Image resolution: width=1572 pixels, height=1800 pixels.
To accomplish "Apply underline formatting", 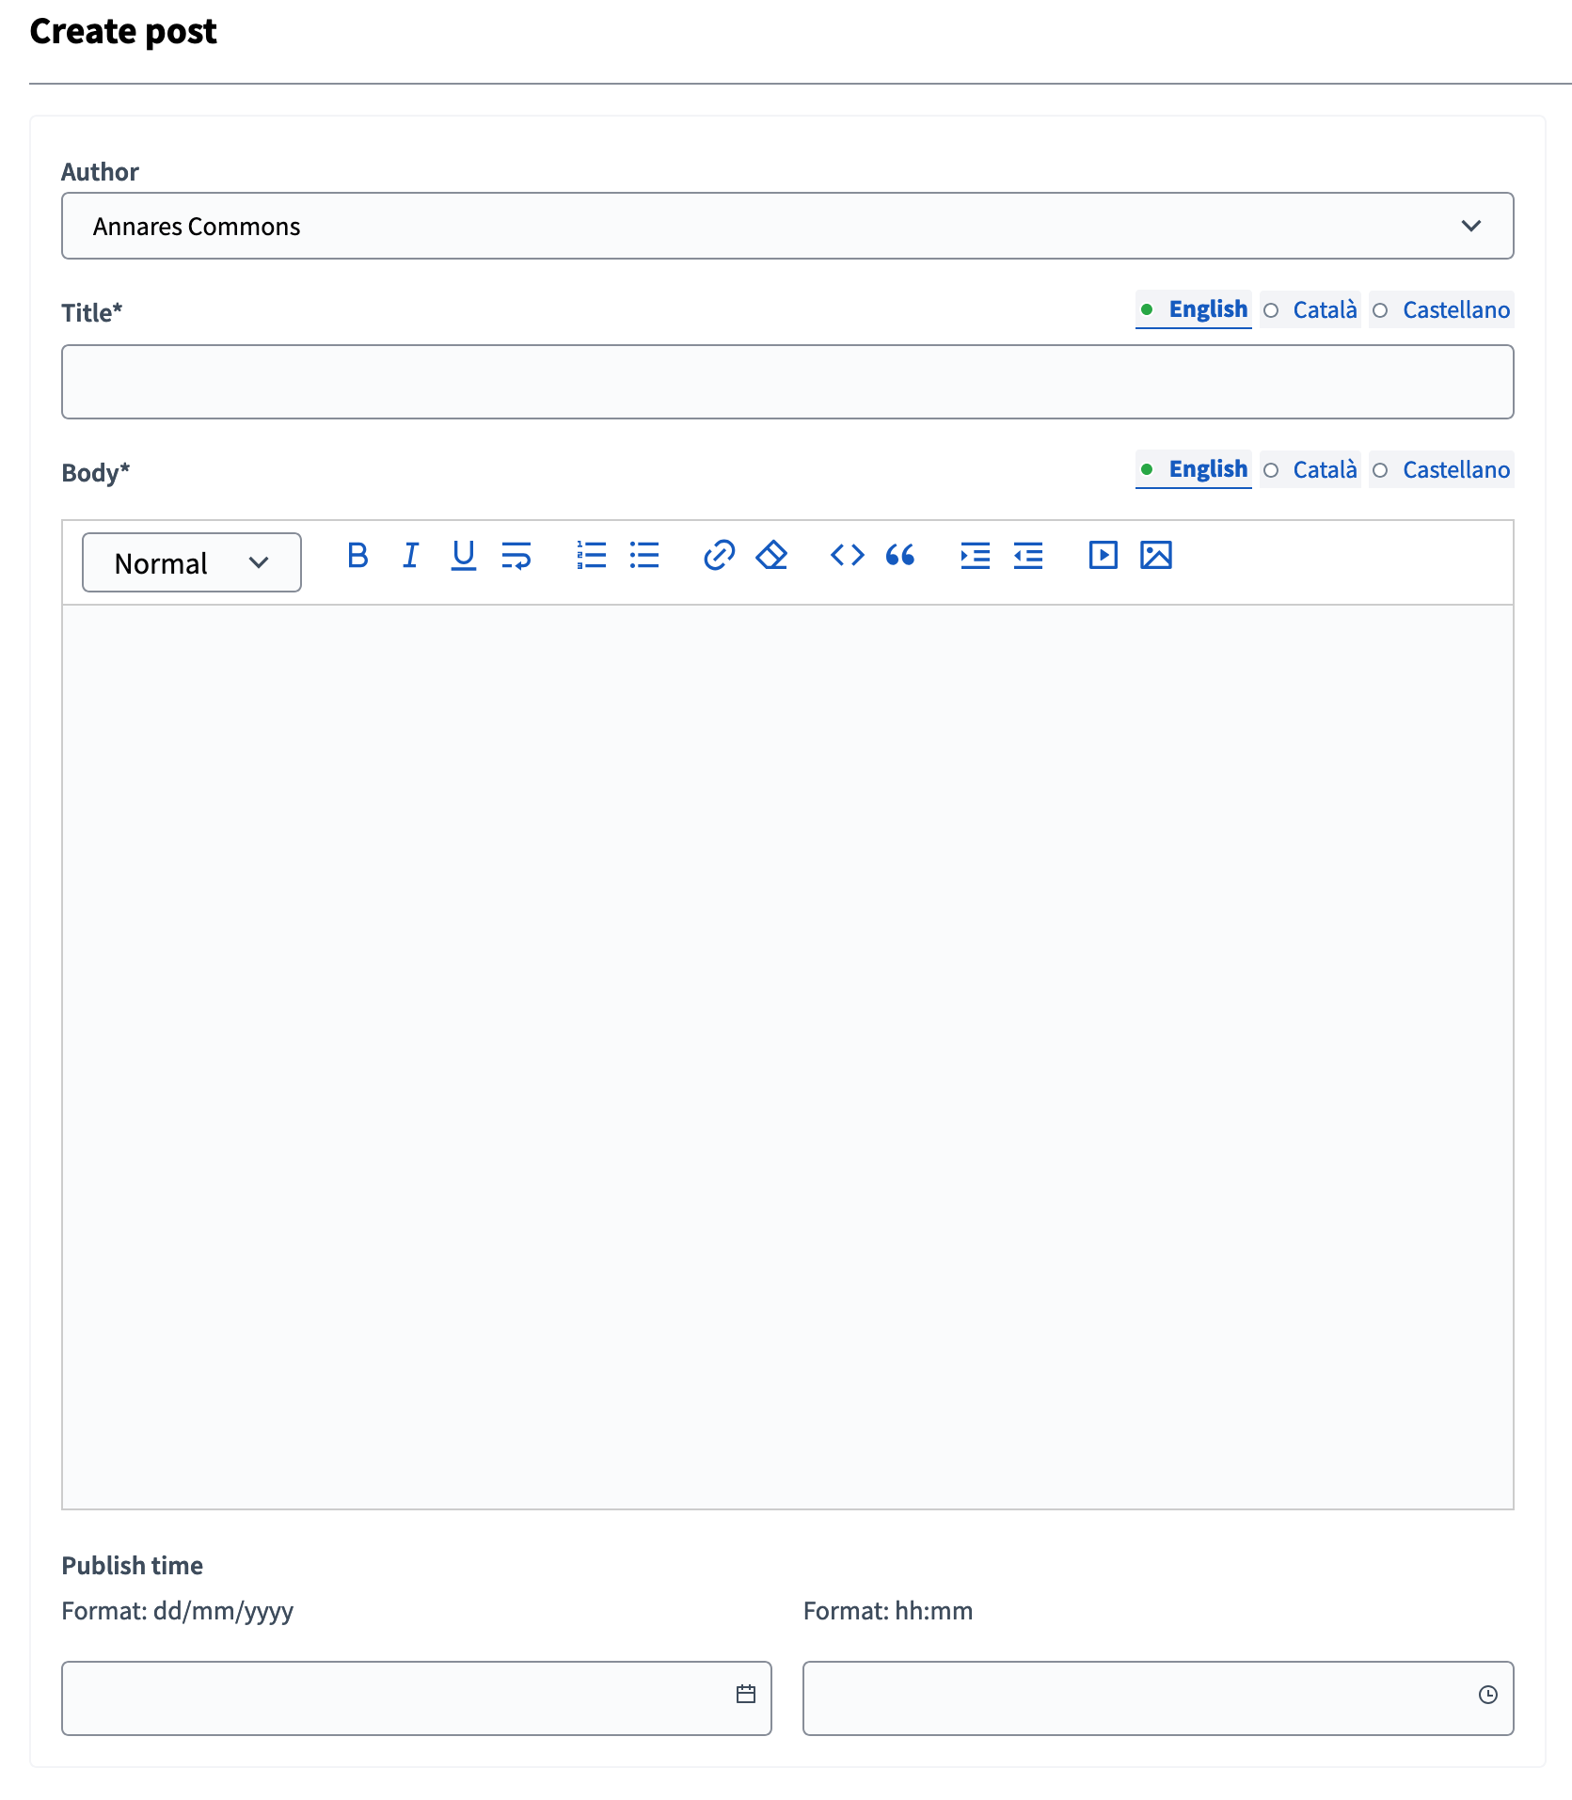I will pyautogui.click(x=463, y=556).
